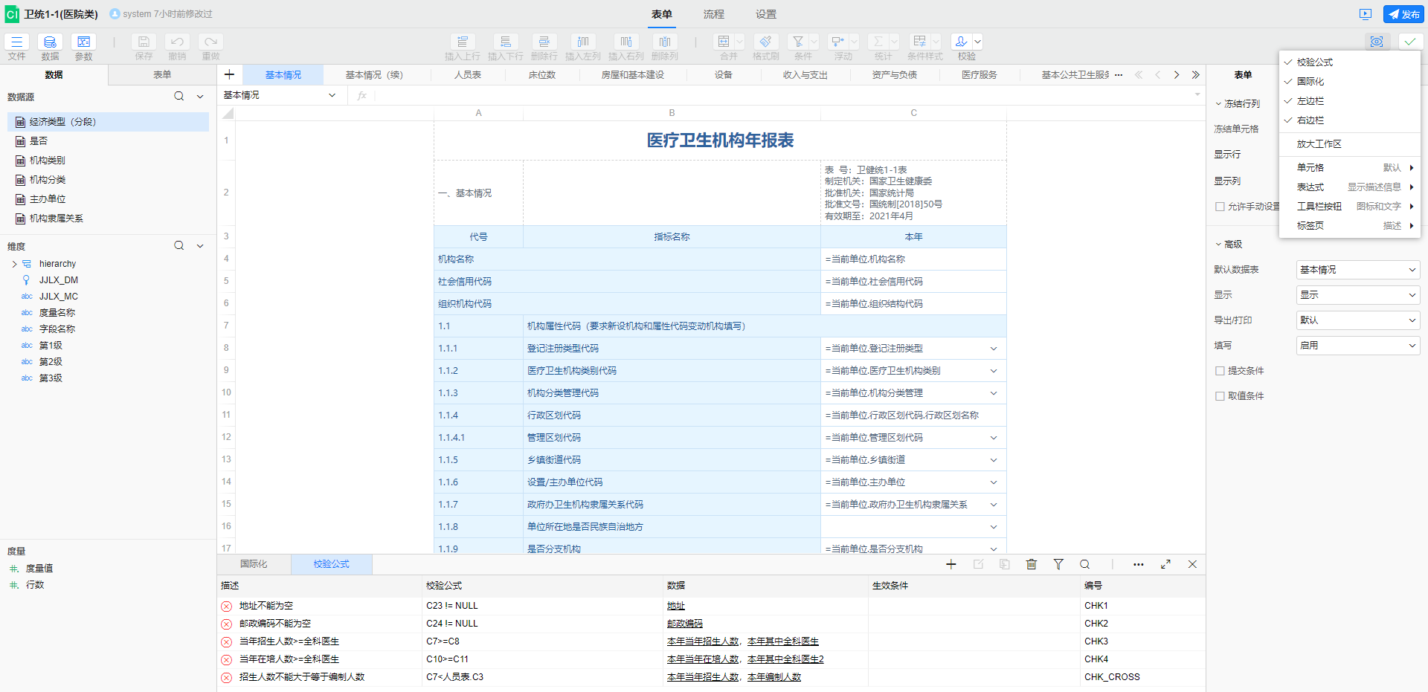Toggle the 国际化 option in view menu
This screenshot has height=692, width=1428.
[1310, 82]
